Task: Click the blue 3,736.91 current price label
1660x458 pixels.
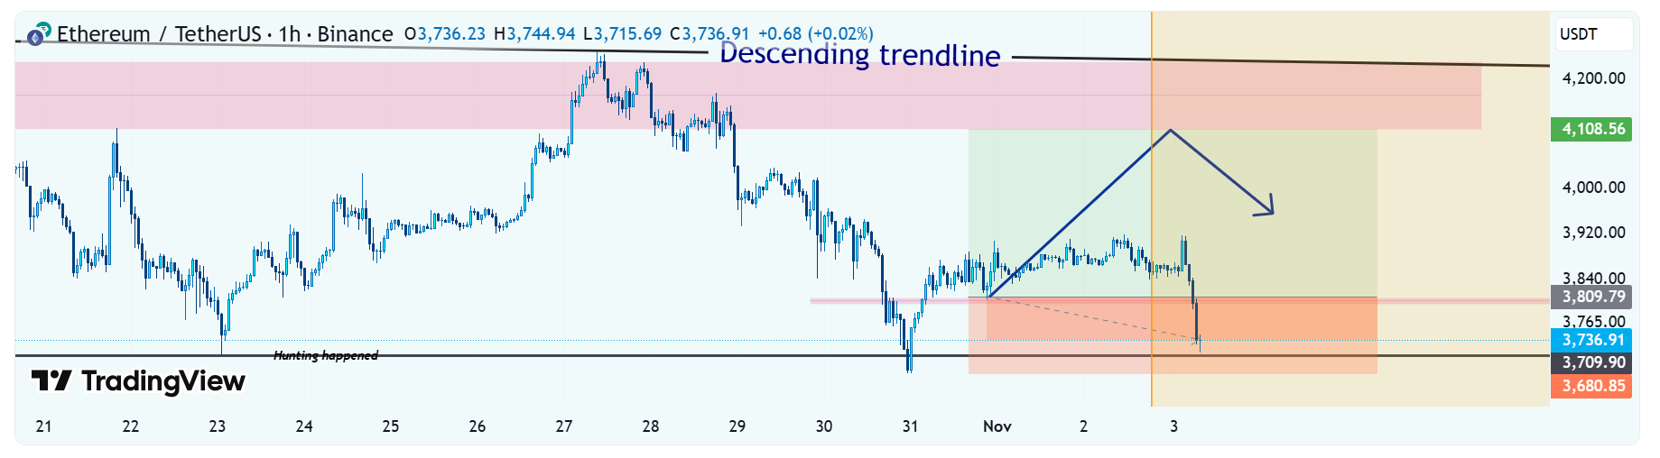Action: 1593,340
